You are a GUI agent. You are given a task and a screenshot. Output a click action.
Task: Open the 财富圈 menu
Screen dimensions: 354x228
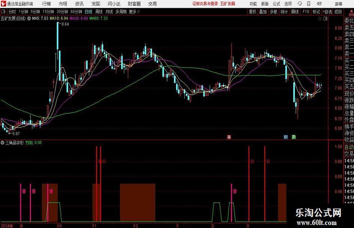(134, 4)
